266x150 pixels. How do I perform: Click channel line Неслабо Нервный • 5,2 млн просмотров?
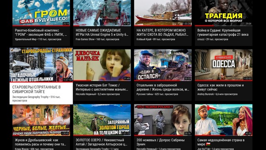[98, 94]
